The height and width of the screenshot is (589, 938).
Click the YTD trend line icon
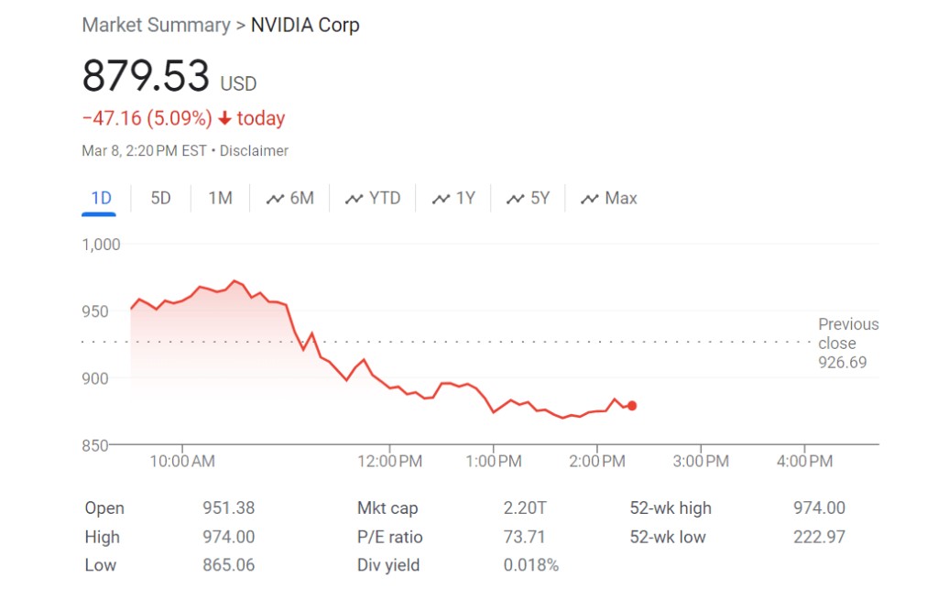coord(354,199)
